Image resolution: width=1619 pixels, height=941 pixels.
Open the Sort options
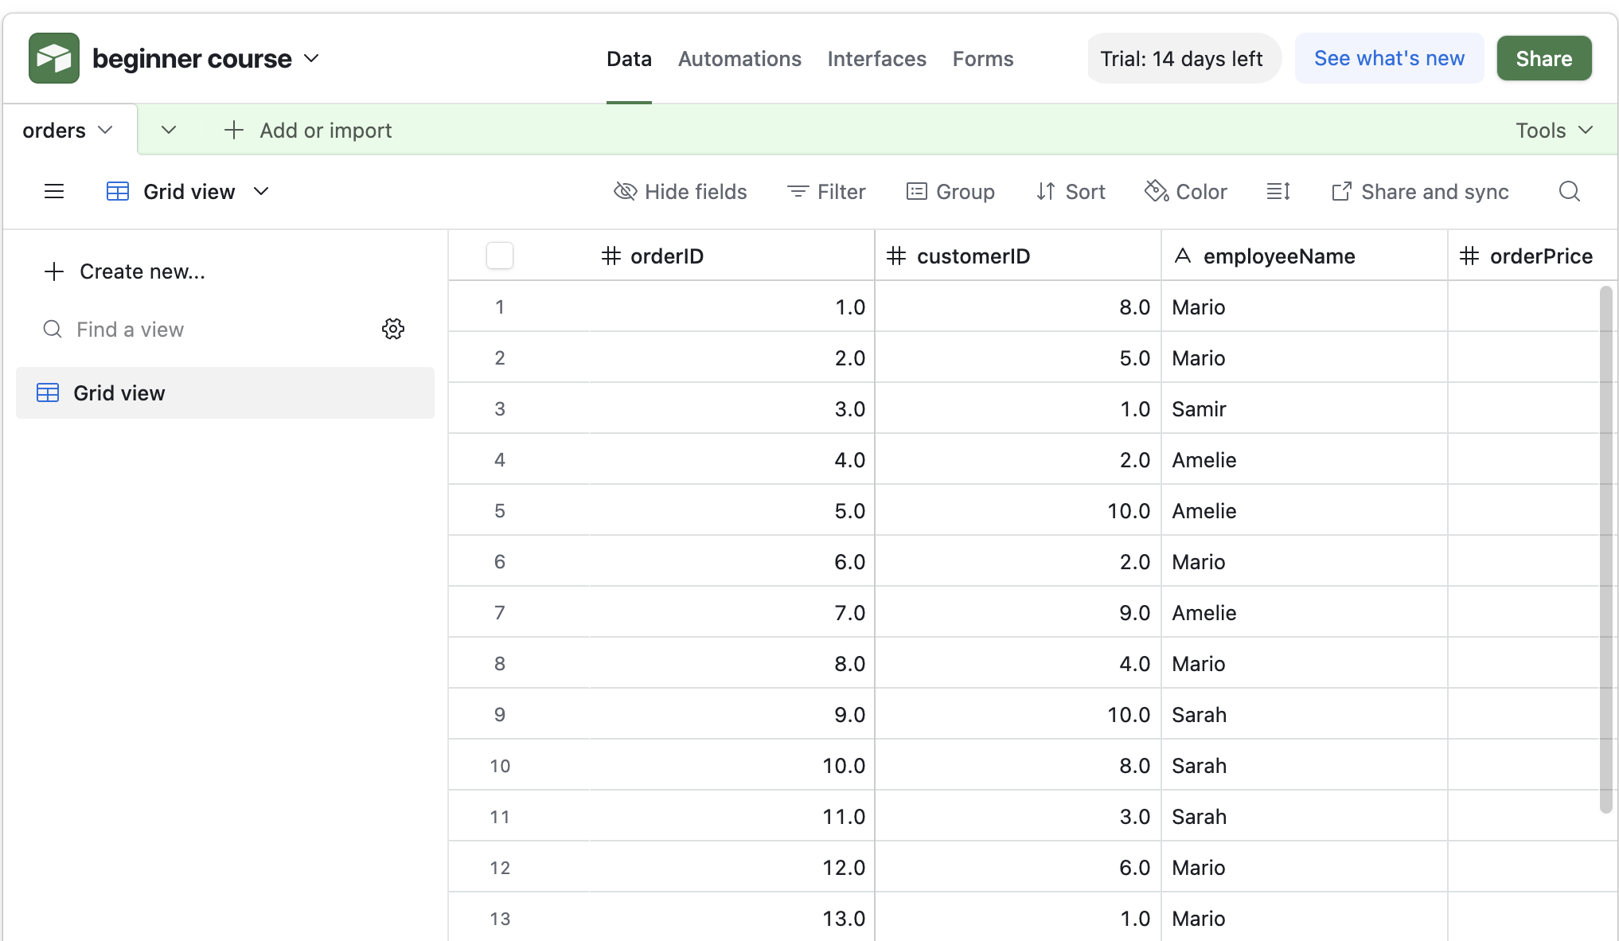point(1071,192)
